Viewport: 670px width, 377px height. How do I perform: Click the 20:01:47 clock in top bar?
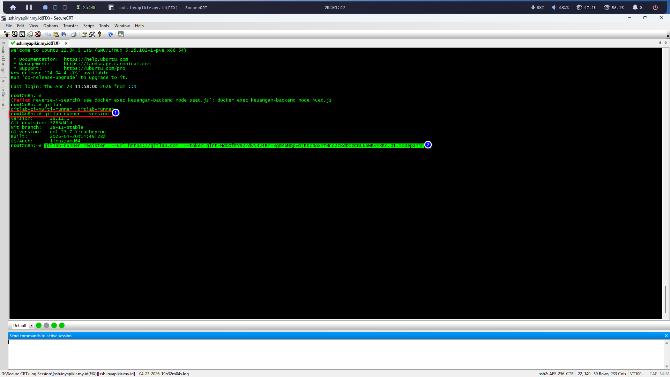click(x=335, y=7)
